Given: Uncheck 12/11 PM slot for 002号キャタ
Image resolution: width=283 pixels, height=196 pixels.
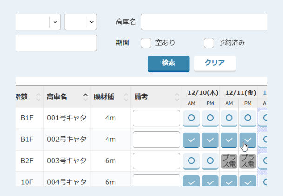Looking at the screenshot, I should click(248, 140).
